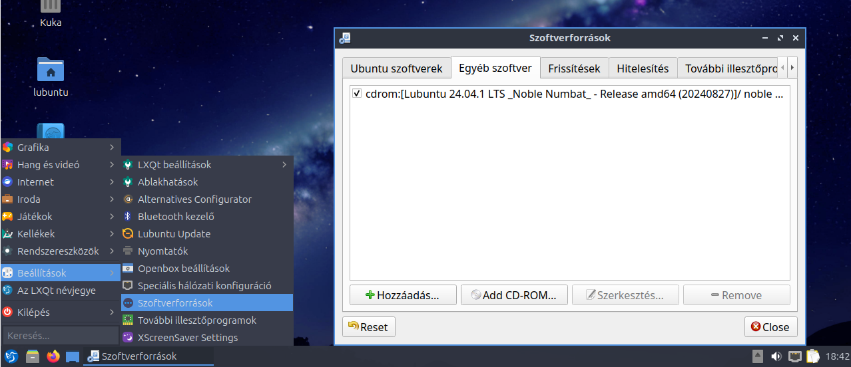Click the Rendszereszközök gear icon
The image size is (851, 367).
click(x=8, y=251)
